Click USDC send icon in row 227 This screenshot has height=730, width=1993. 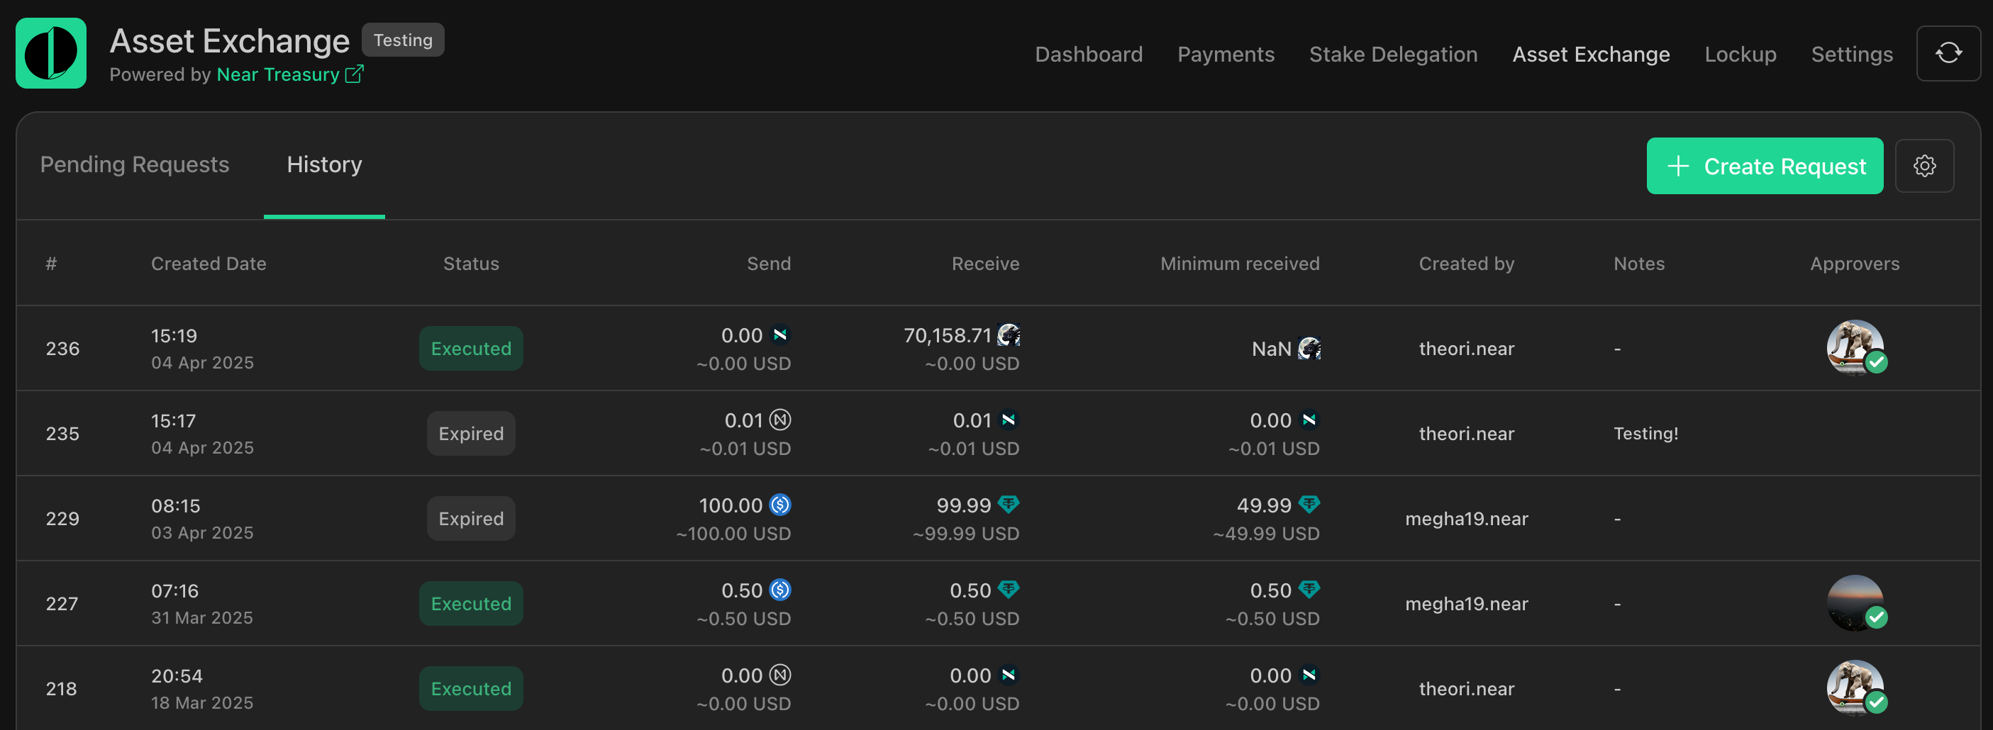(780, 590)
